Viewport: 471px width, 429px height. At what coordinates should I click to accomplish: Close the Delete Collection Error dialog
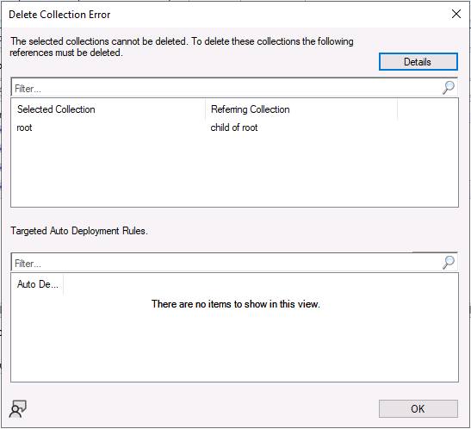coord(456,14)
